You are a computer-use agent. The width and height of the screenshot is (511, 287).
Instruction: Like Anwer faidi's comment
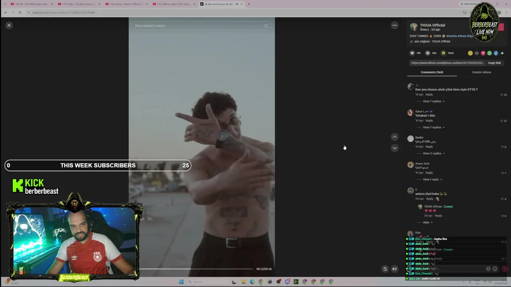click(x=503, y=173)
